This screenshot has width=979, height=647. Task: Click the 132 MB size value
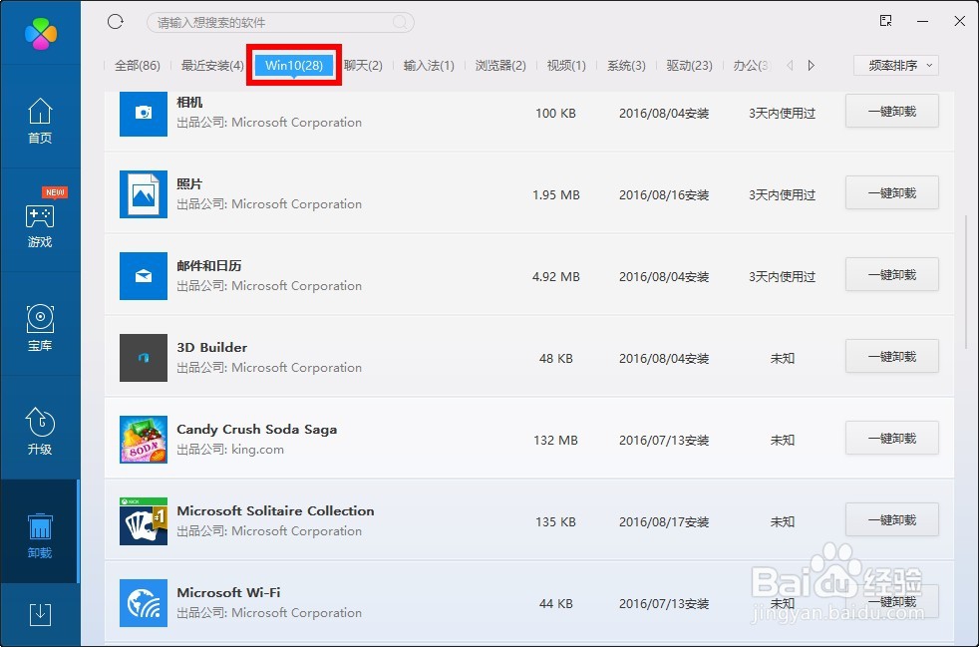point(555,441)
